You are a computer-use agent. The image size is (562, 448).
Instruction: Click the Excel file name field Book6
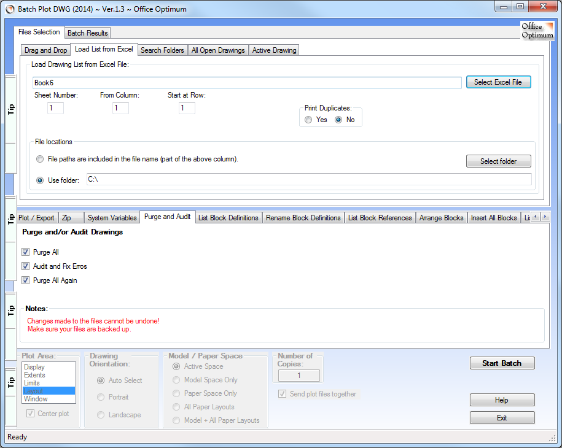[x=247, y=83]
